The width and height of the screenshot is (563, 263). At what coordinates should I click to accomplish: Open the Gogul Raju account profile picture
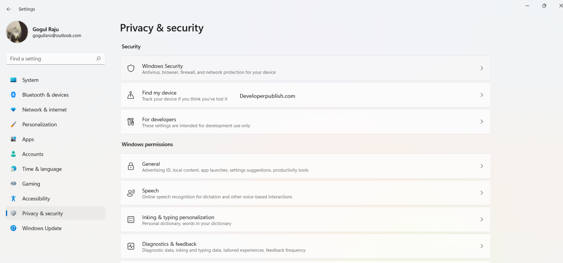17,32
